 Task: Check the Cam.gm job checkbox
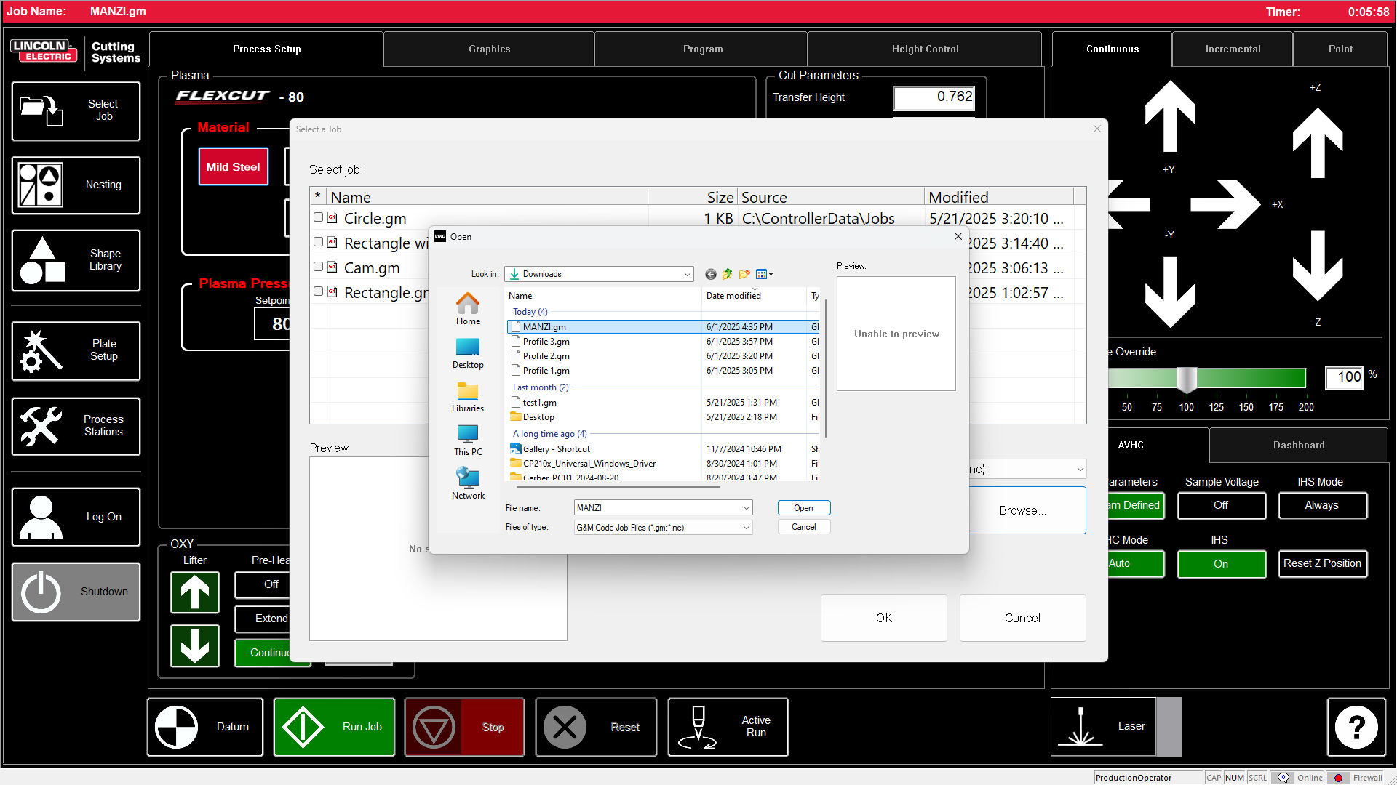point(318,267)
